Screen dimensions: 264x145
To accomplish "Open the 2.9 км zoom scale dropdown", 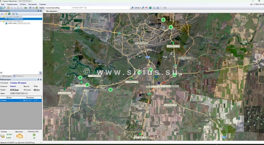I will (141, 8).
